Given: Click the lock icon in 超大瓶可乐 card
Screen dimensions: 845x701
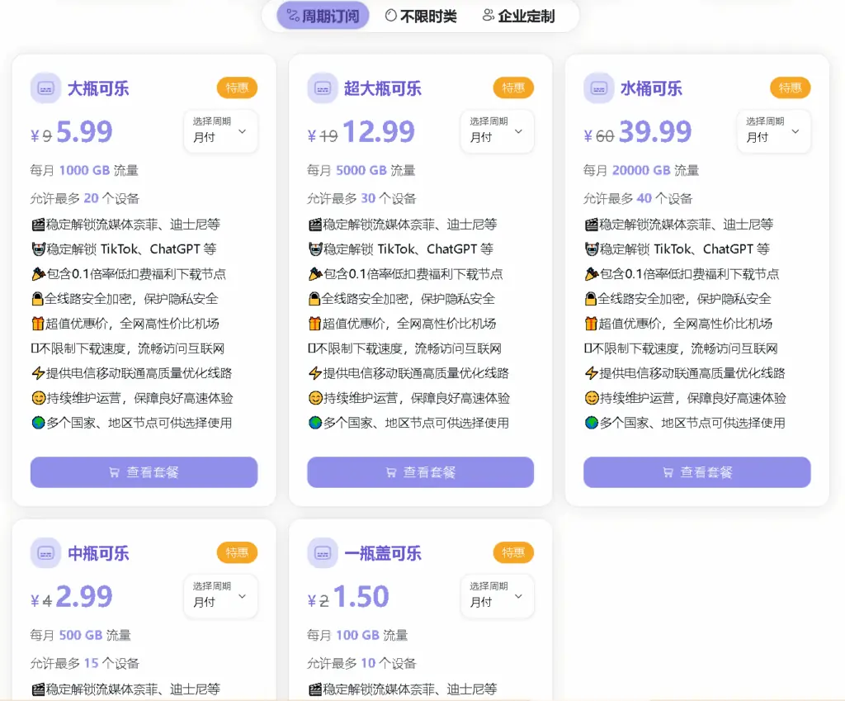Looking at the screenshot, I should [x=314, y=299].
